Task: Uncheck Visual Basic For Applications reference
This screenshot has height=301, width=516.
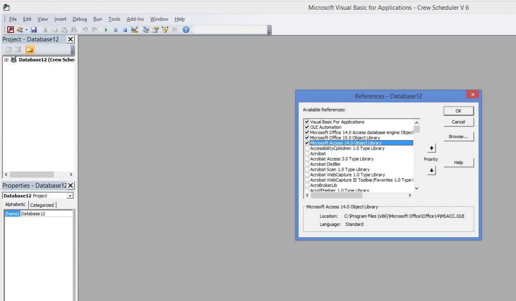Action: (x=307, y=122)
